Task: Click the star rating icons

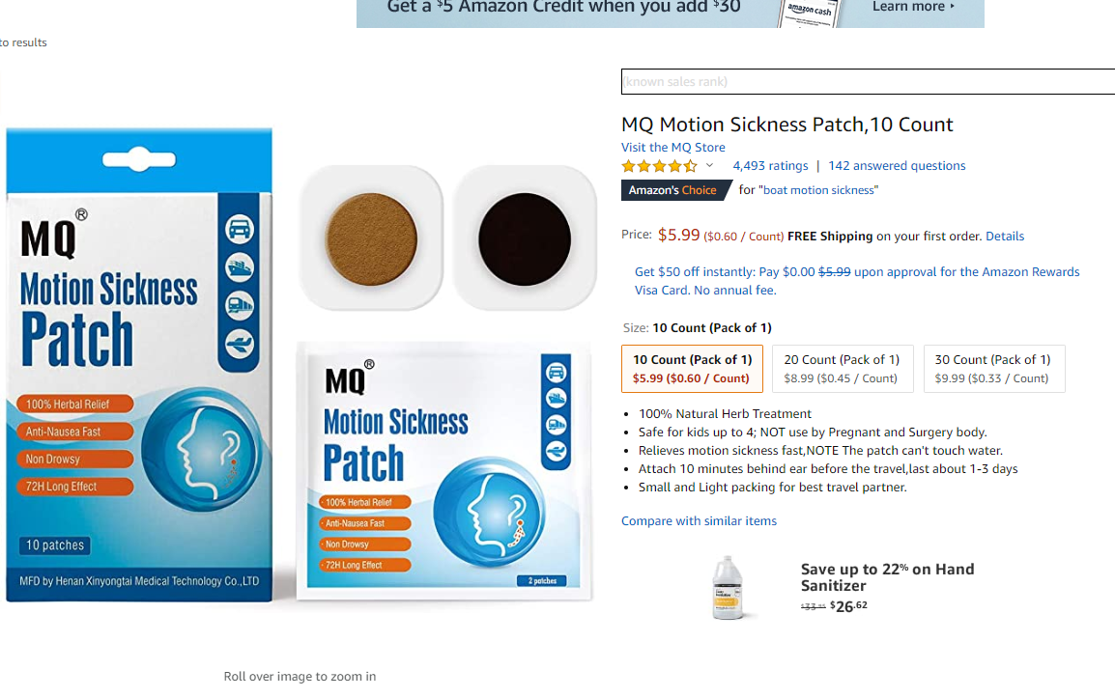Action: pyautogui.click(x=659, y=166)
